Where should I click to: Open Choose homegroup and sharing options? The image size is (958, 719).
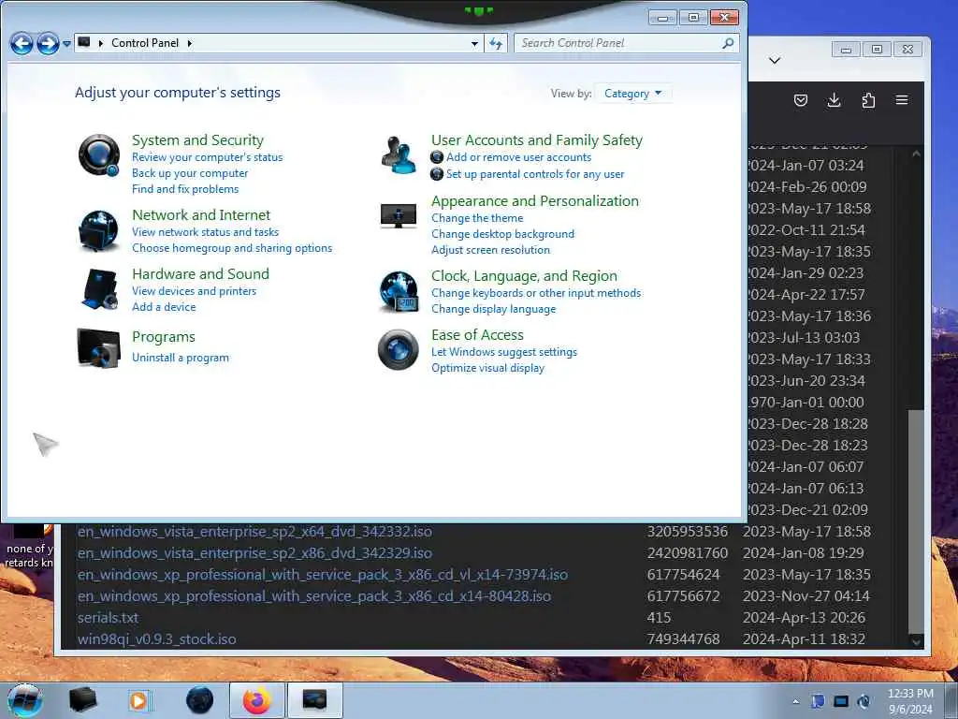tap(232, 247)
